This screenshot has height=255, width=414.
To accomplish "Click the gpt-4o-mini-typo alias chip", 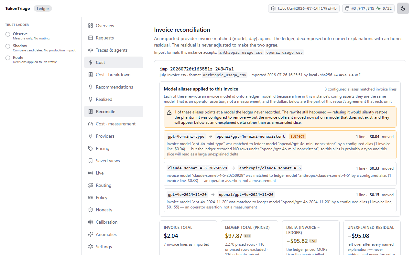I will tap(186, 136).
